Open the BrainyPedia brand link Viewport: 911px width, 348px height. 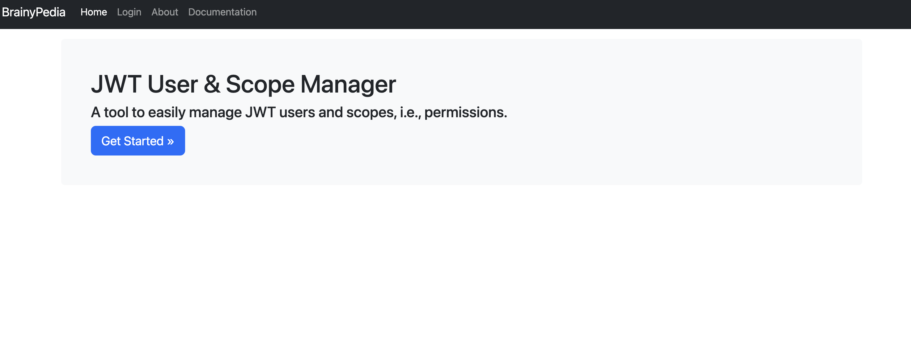coord(34,12)
